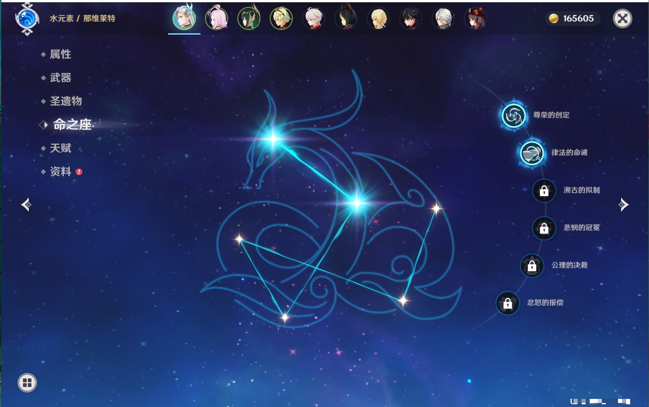Select the 命之座 constellation menu
This screenshot has height=407, width=649.
[x=72, y=125]
